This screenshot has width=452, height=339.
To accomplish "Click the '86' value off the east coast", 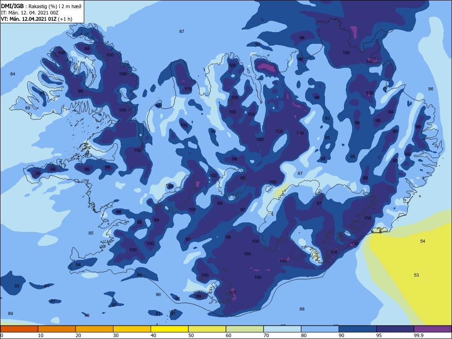I will 431,89.
